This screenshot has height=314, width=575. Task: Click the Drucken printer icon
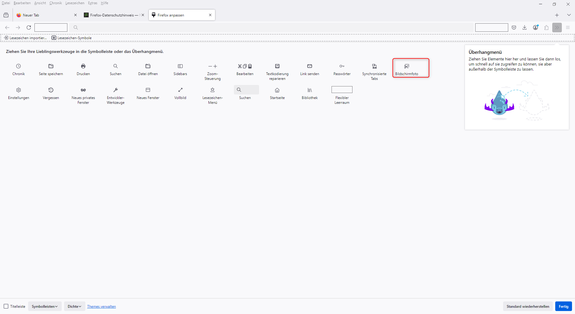click(x=83, y=66)
